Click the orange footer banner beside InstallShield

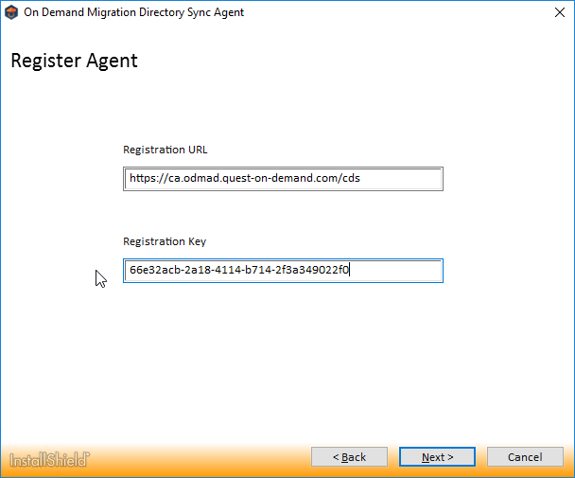pyautogui.click(x=189, y=460)
